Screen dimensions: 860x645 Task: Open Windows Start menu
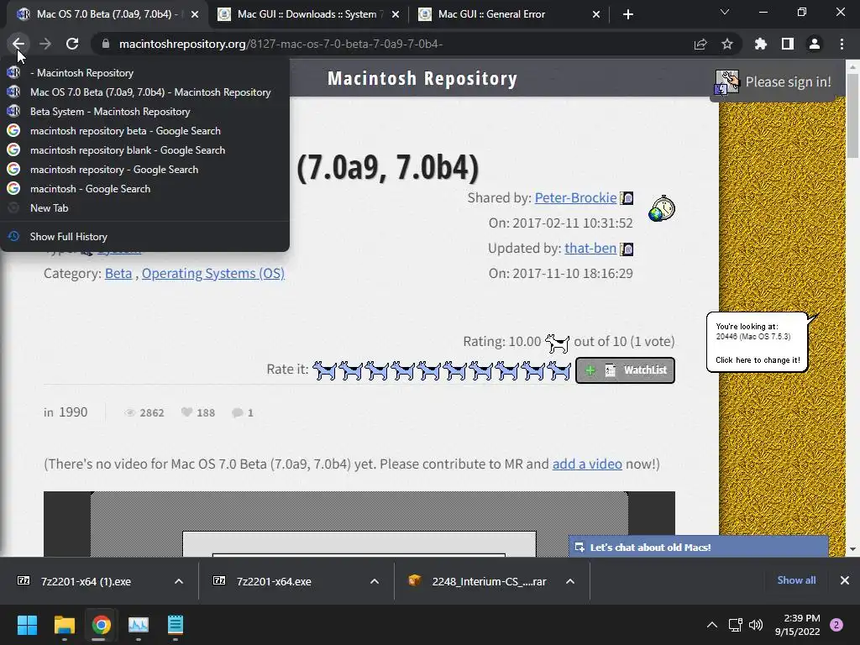27,625
